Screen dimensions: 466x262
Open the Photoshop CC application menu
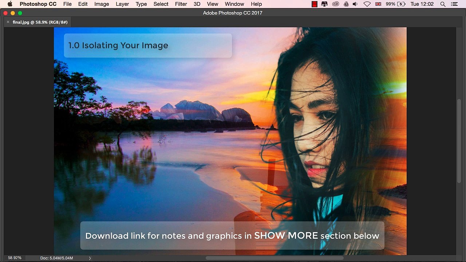[x=38, y=4]
